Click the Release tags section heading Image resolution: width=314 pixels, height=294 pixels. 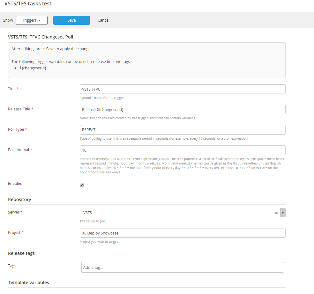21,253
